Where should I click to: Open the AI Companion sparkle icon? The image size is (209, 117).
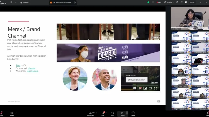pyautogui.click(x=181, y=2)
